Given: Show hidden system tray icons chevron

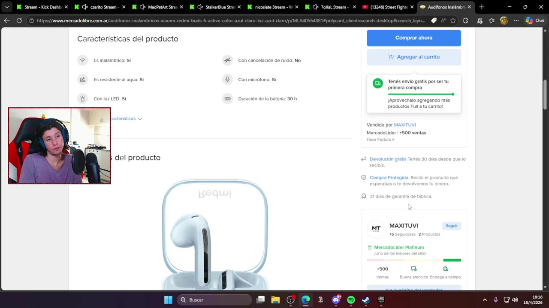Looking at the screenshot, I should coord(485,300).
